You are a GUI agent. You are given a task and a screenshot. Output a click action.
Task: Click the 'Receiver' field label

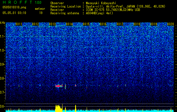57,10
